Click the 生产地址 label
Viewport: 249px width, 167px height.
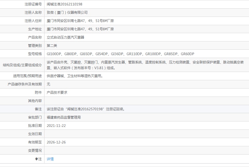35,29
